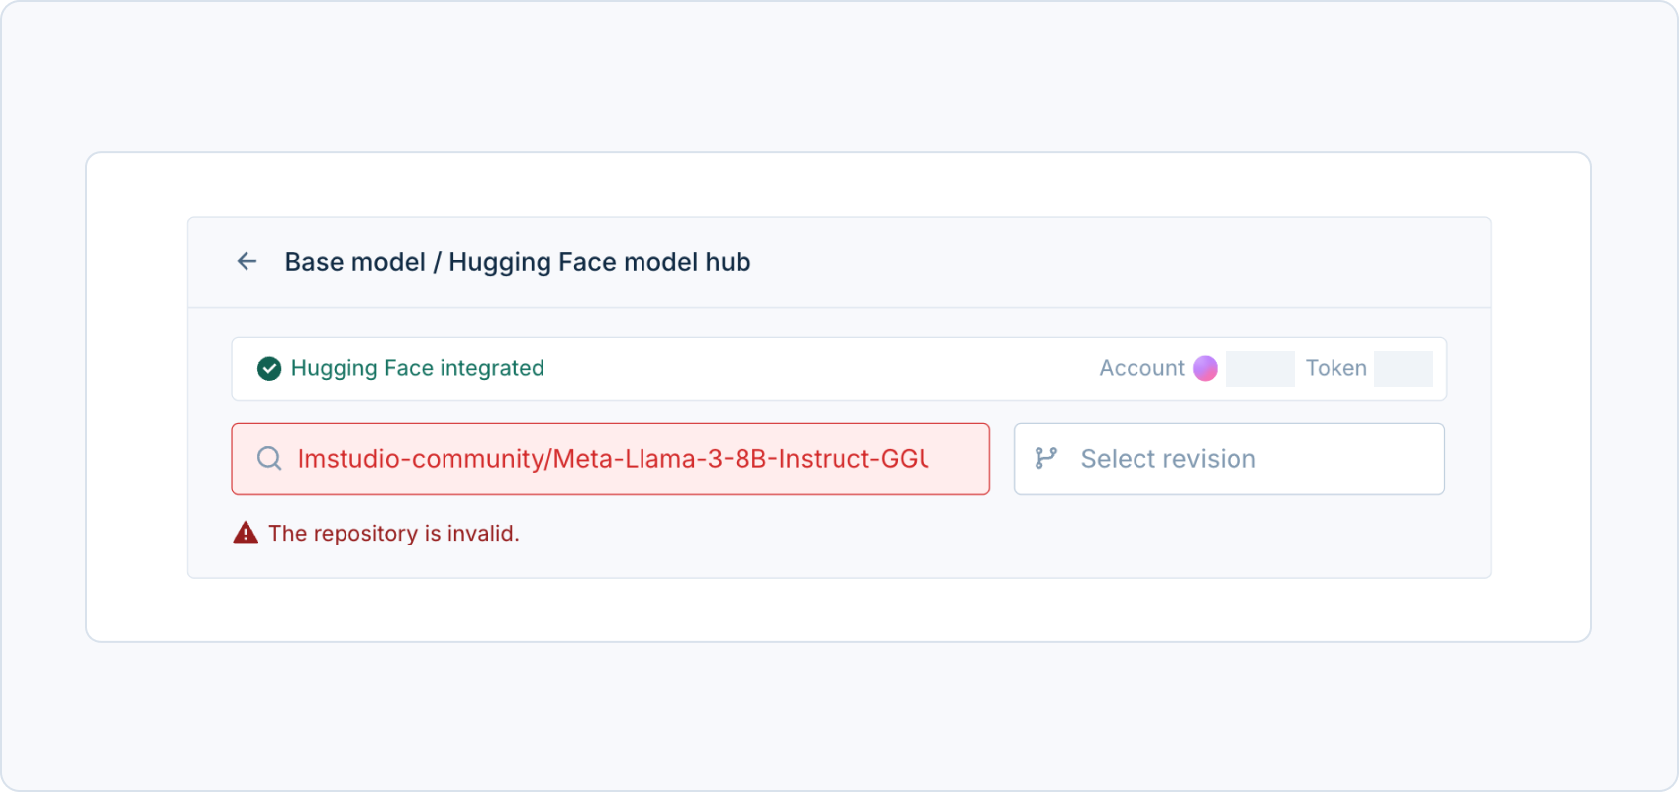Click the purple gradient account color swatch

(1204, 367)
